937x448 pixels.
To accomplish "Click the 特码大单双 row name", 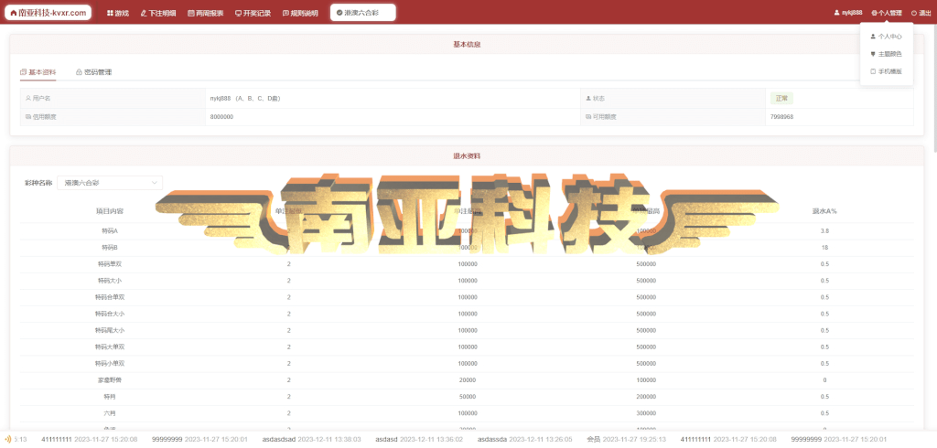I will point(110,347).
